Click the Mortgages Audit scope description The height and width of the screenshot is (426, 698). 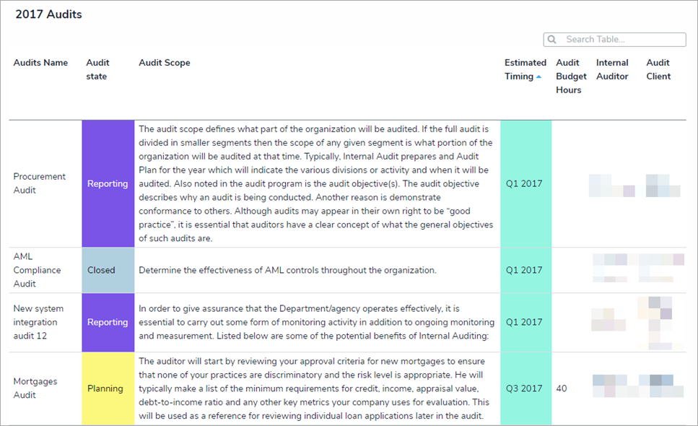point(314,388)
